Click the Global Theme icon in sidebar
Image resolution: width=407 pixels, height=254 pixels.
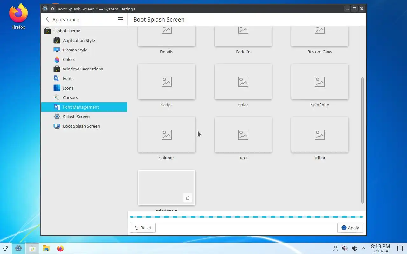(x=47, y=31)
